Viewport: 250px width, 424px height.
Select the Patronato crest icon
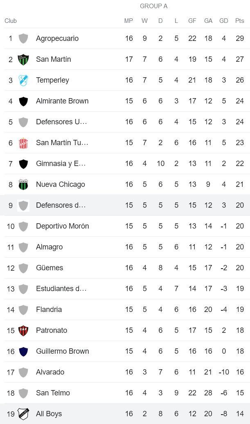coord(23,330)
